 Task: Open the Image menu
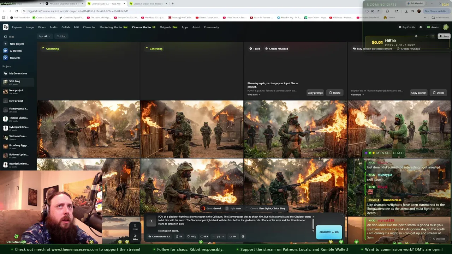[30, 27]
